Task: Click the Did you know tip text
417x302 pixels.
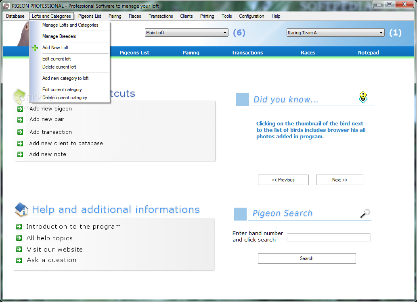Action: pos(310,130)
